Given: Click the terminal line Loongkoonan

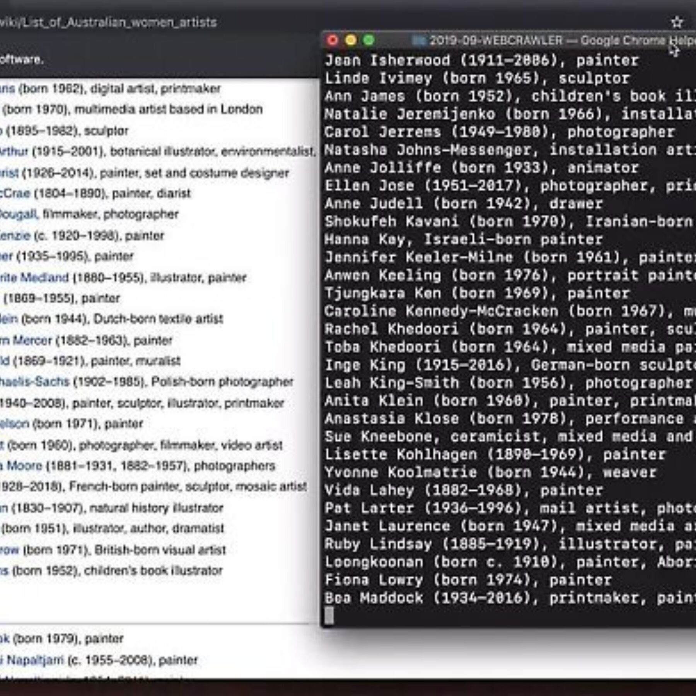Looking at the screenshot, I should point(510,562).
